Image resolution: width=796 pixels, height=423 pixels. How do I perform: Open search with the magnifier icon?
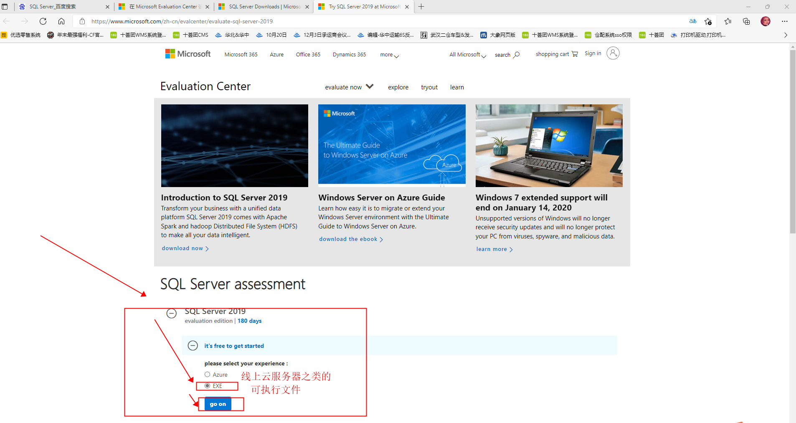[x=517, y=54]
